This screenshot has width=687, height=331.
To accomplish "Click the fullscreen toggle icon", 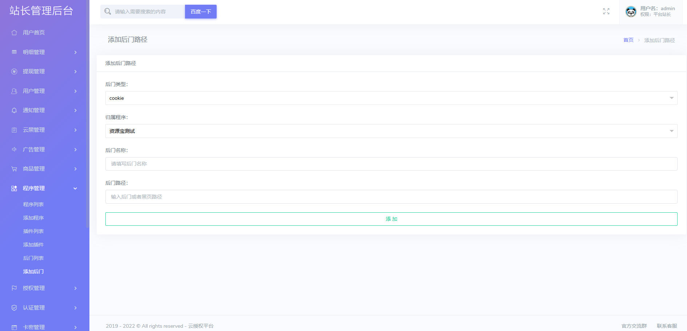I will pos(606,11).
